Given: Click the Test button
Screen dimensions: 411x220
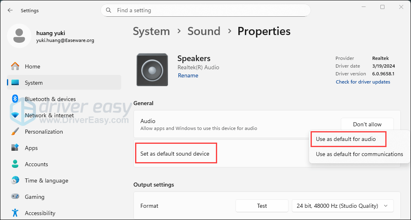Looking at the screenshot, I should click(x=262, y=206).
